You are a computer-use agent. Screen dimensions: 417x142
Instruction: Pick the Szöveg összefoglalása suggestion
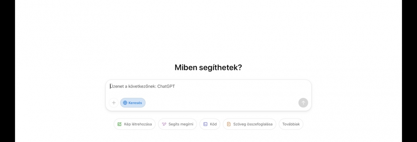pyautogui.click(x=249, y=124)
